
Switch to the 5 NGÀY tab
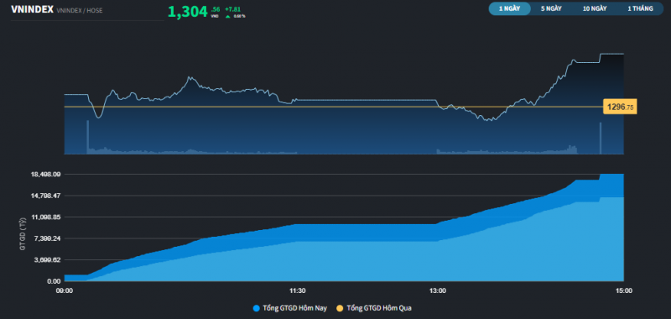pyautogui.click(x=551, y=8)
